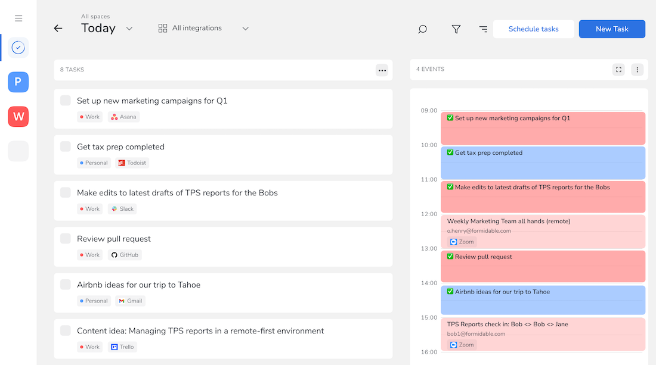Click the sort lines icon in the toolbar
This screenshot has height=365, width=656.
coord(483,29)
